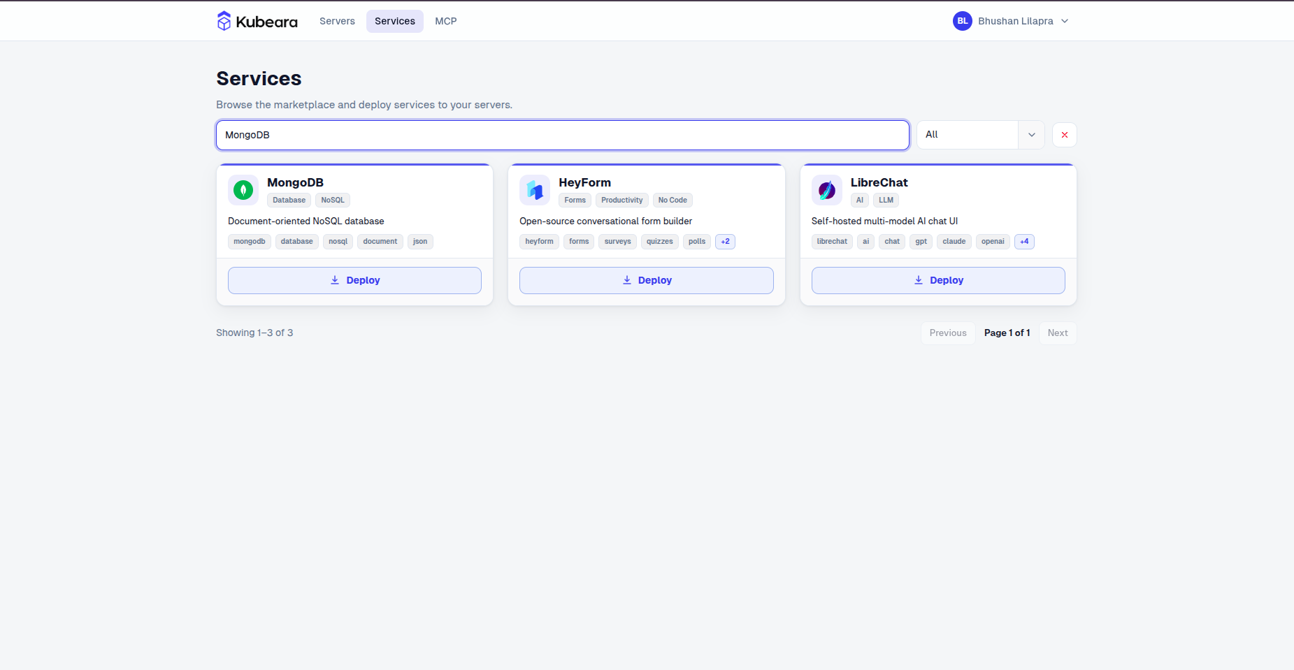Open the Services tab
Viewport: 1294px width, 670px height.
pos(395,21)
